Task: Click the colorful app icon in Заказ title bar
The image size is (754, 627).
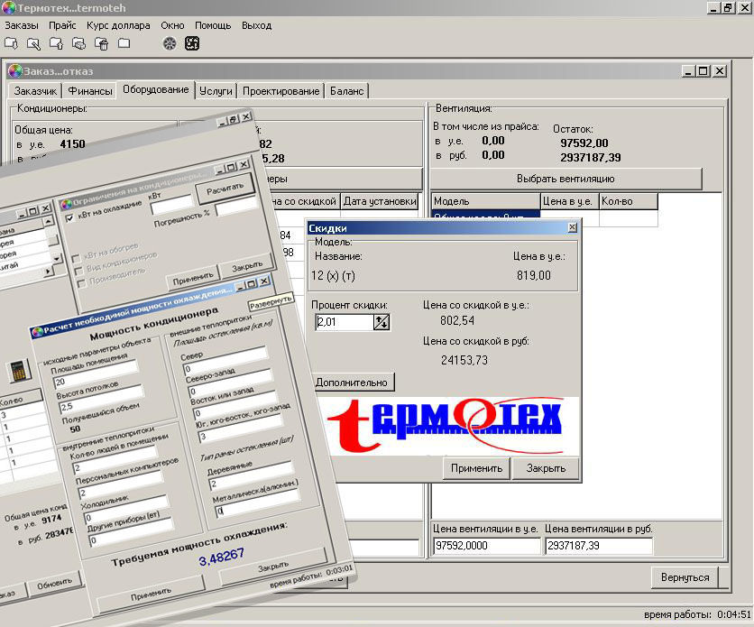Action: click(15, 71)
